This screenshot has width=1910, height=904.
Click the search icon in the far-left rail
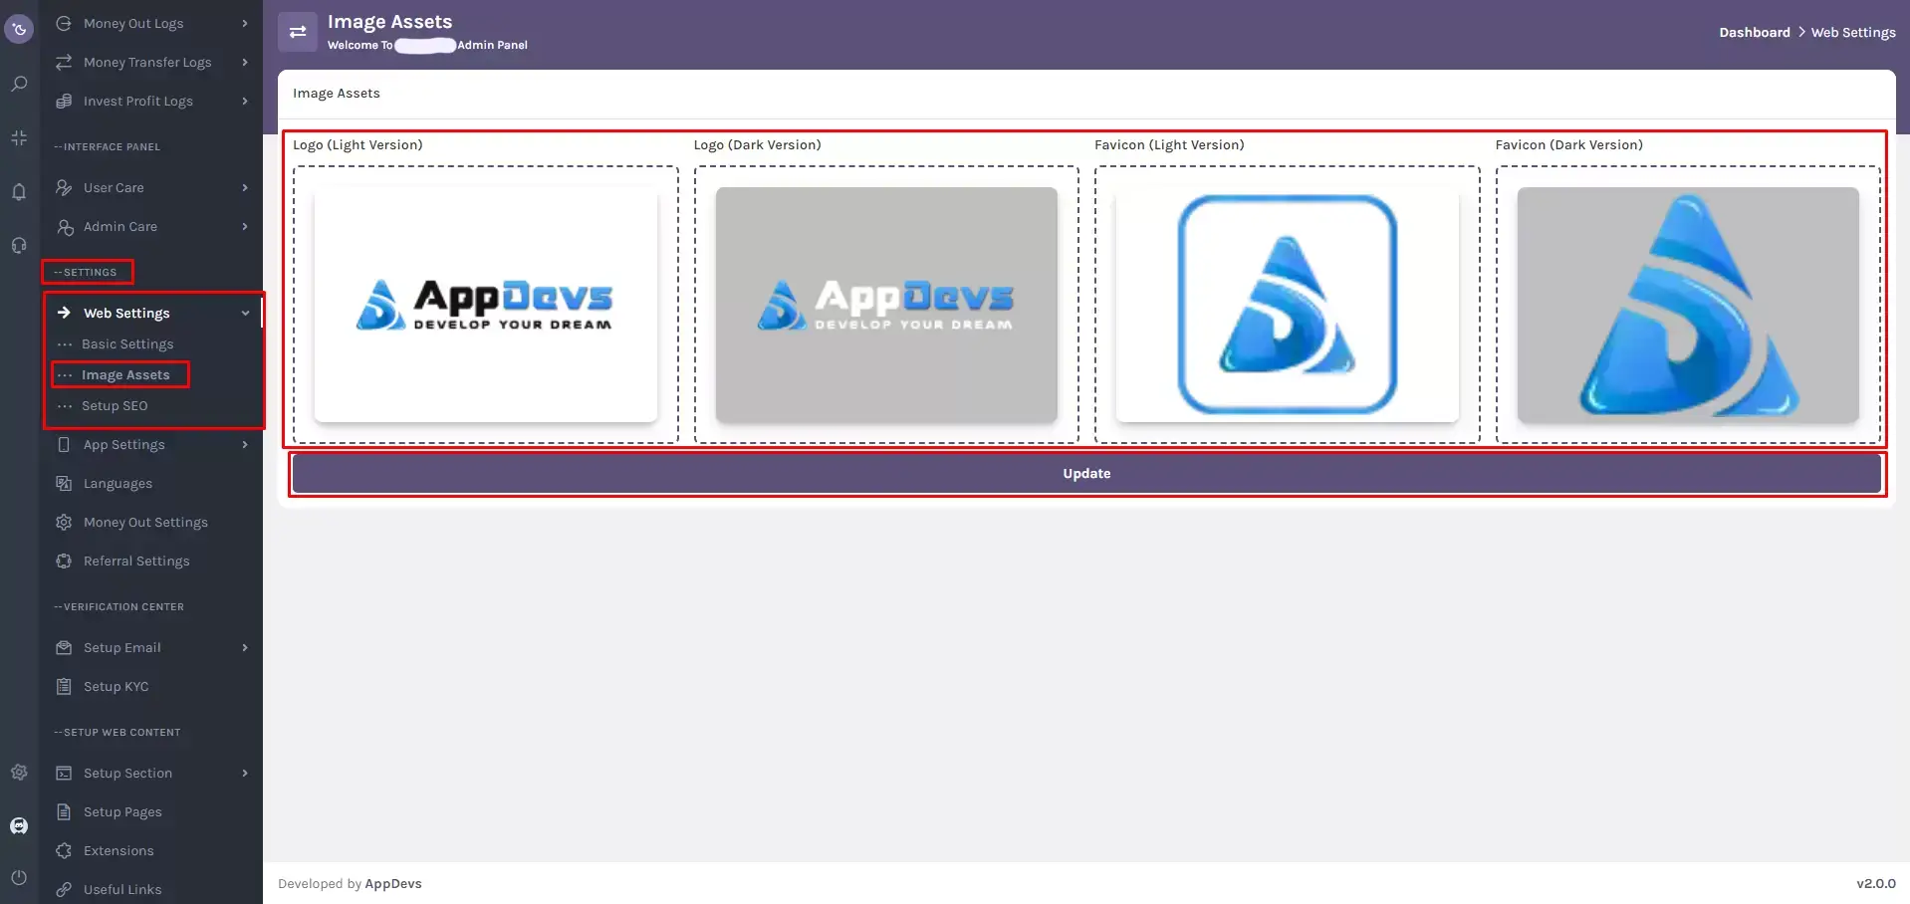(19, 84)
